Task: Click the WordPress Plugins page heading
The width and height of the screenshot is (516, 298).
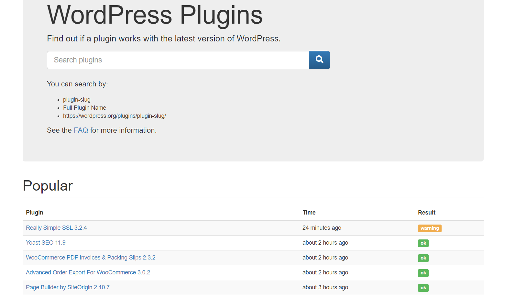Action: 155,15
